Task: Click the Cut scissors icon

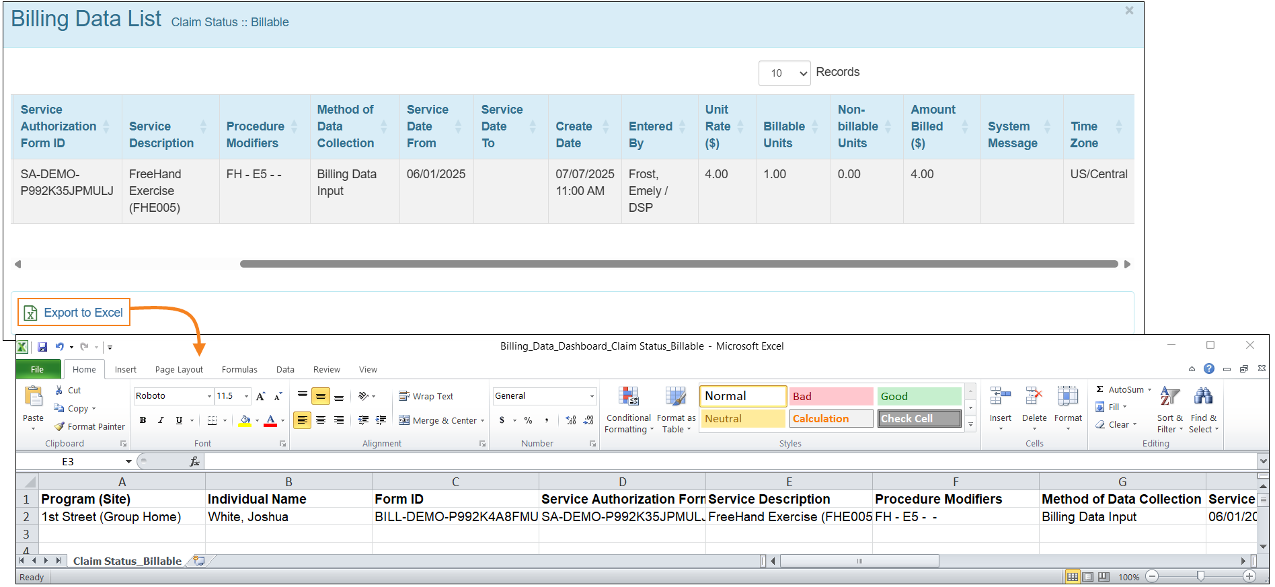Action: 59,390
